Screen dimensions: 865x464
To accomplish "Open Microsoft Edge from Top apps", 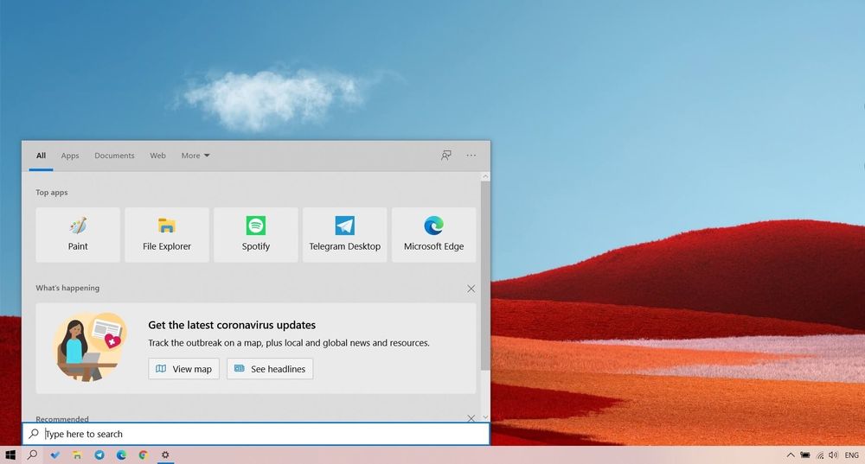I will point(433,235).
